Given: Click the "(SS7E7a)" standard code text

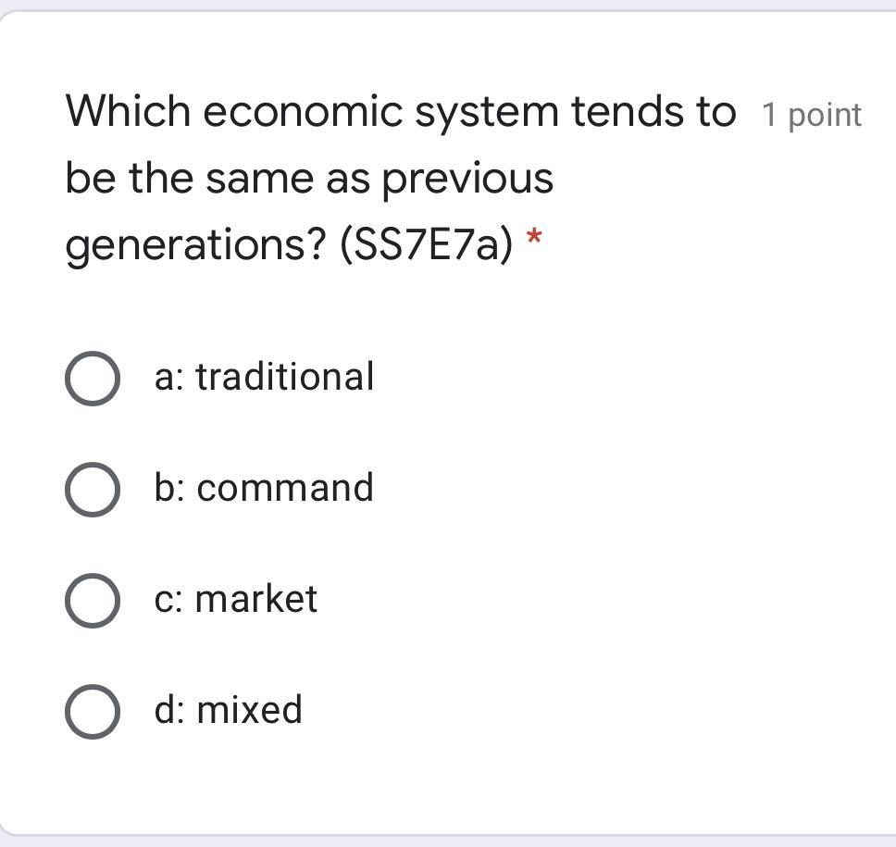Looking at the screenshot, I should pos(426,244).
